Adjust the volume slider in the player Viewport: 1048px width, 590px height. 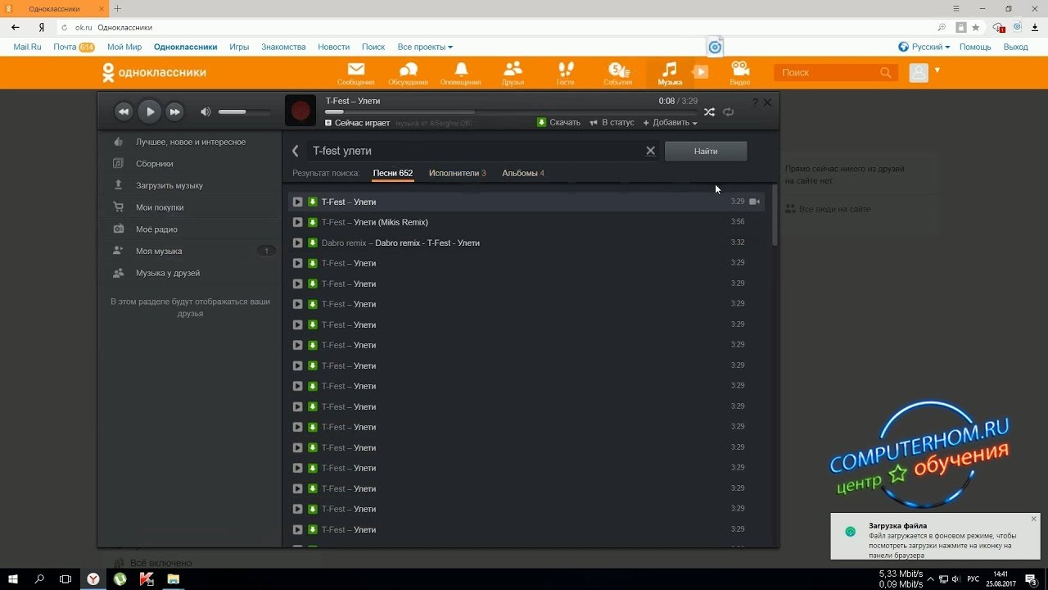click(244, 111)
